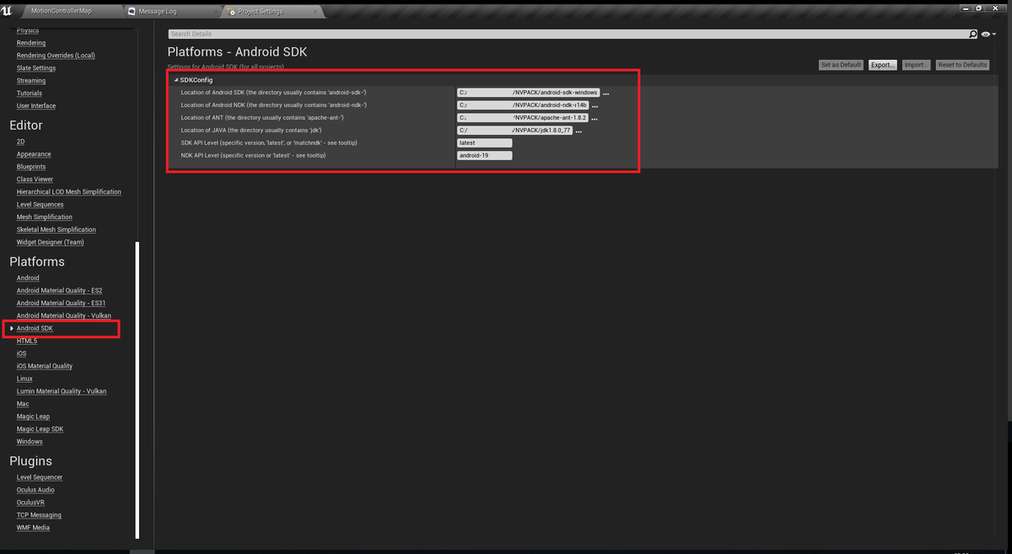Select the Project Settings tab
This screenshot has width=1012, height=554.
[272, 11]
